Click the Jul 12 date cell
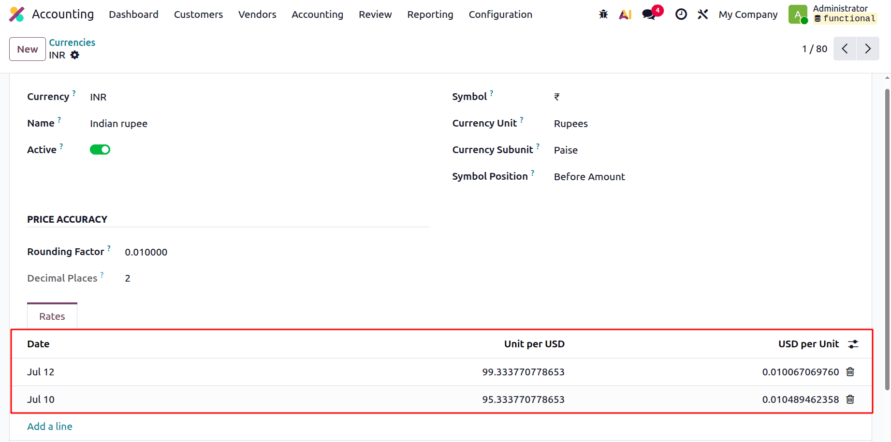Screen dimensions: 891x442 point(41,372)
